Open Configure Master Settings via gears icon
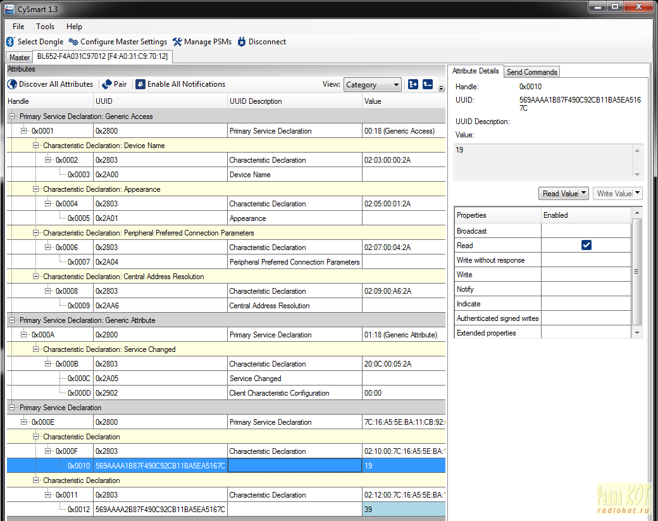This screenshot has height=521, width=658. coord(73,42)
